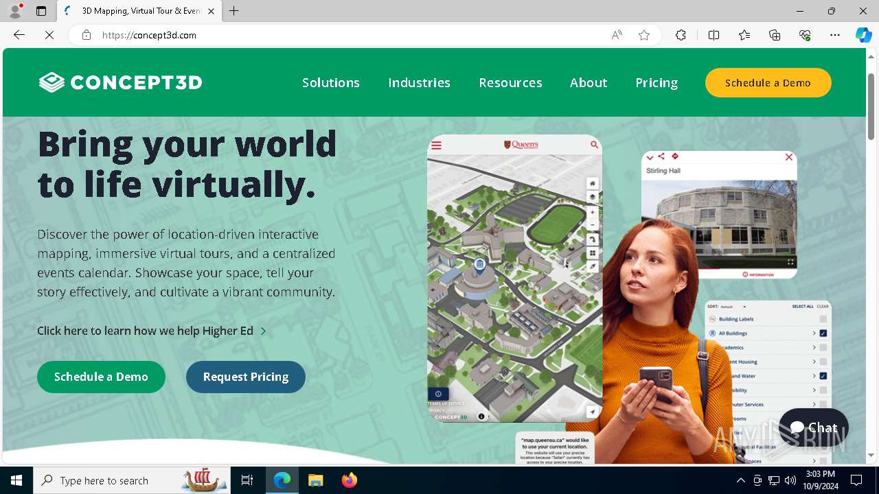Open the Solutions menu
Viewport: 879px width, 494px height.
331,82
